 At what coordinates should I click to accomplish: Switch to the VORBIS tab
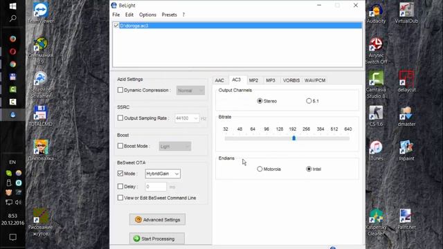click(x=291, y=80)
